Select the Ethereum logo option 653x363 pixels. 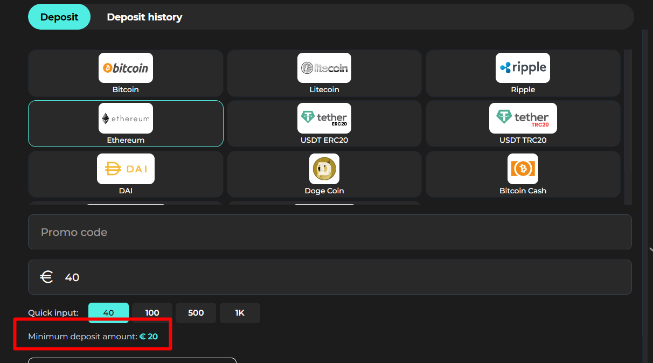tap(126, 118)
